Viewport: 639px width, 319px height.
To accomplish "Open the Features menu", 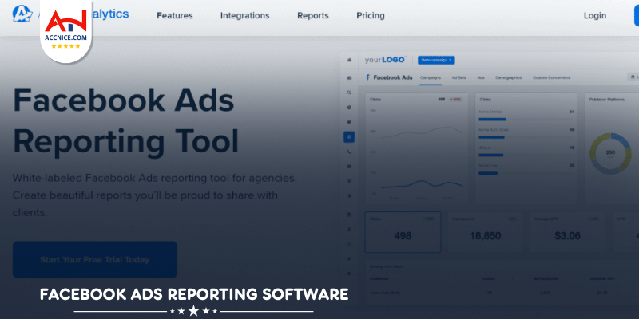I will click(x=175, y=15).
